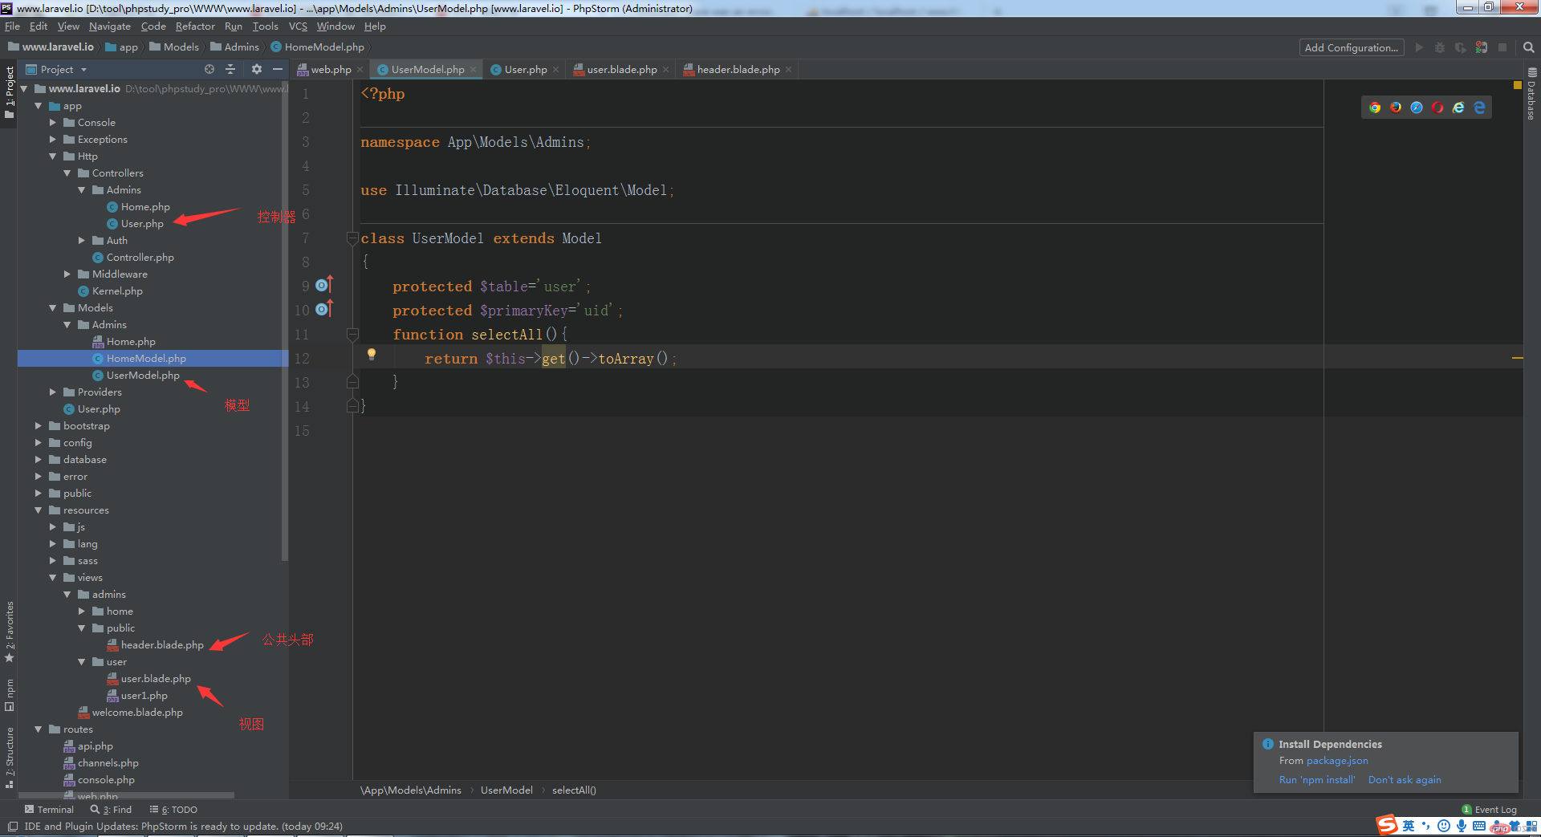Open page in Chrome browser icon
The height and width of the screenshot is (837, 1541).
(1375, 108)
